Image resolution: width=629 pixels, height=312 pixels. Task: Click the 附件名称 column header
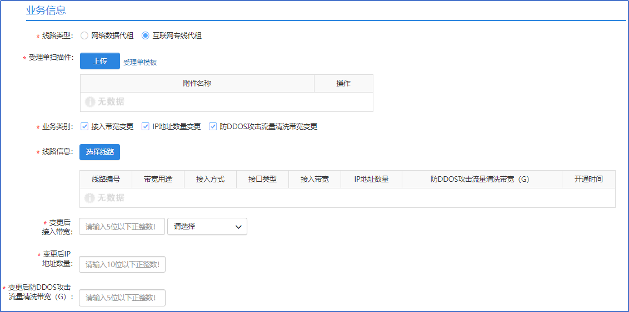pos(197,83)
